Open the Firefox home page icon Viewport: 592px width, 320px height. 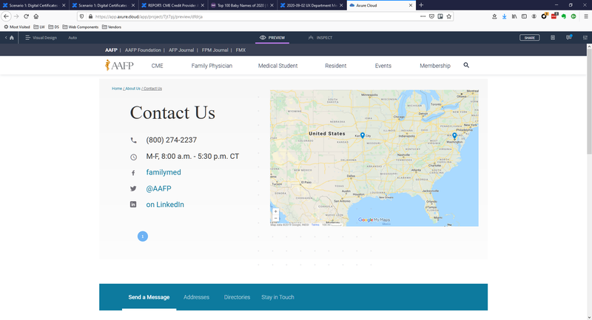[x=36, y=16]
